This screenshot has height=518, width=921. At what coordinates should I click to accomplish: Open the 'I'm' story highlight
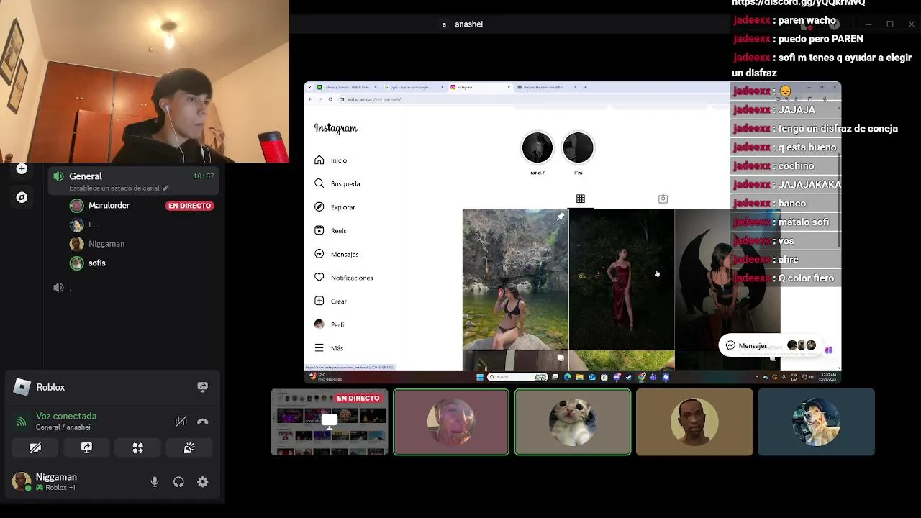tap(578, 148)
